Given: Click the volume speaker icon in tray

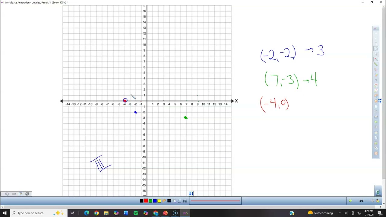Looking at the screenshot, I should [346, 213].
